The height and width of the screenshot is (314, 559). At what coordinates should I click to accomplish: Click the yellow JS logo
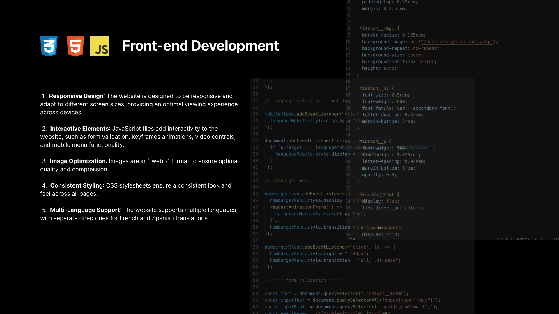click(x=100, y=46)
